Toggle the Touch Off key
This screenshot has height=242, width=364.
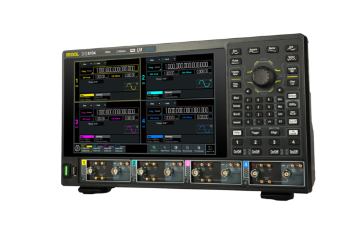(x=293, y=121)
